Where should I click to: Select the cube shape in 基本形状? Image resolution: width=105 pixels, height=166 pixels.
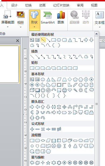[32, 90]
